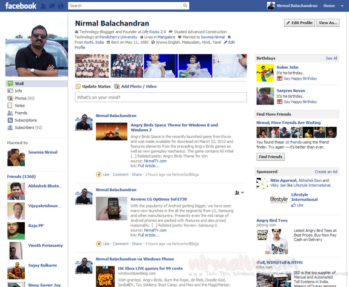Open LG Optimus phone photo thumbnail
349x287 pixels.
(x=112, y=209)
